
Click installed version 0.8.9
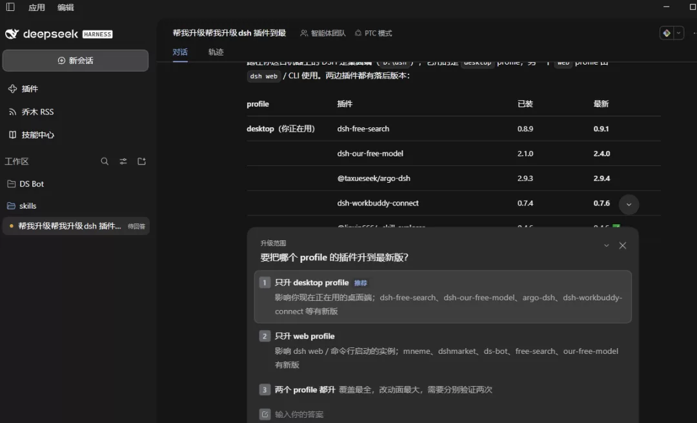(x=525, y=129)
